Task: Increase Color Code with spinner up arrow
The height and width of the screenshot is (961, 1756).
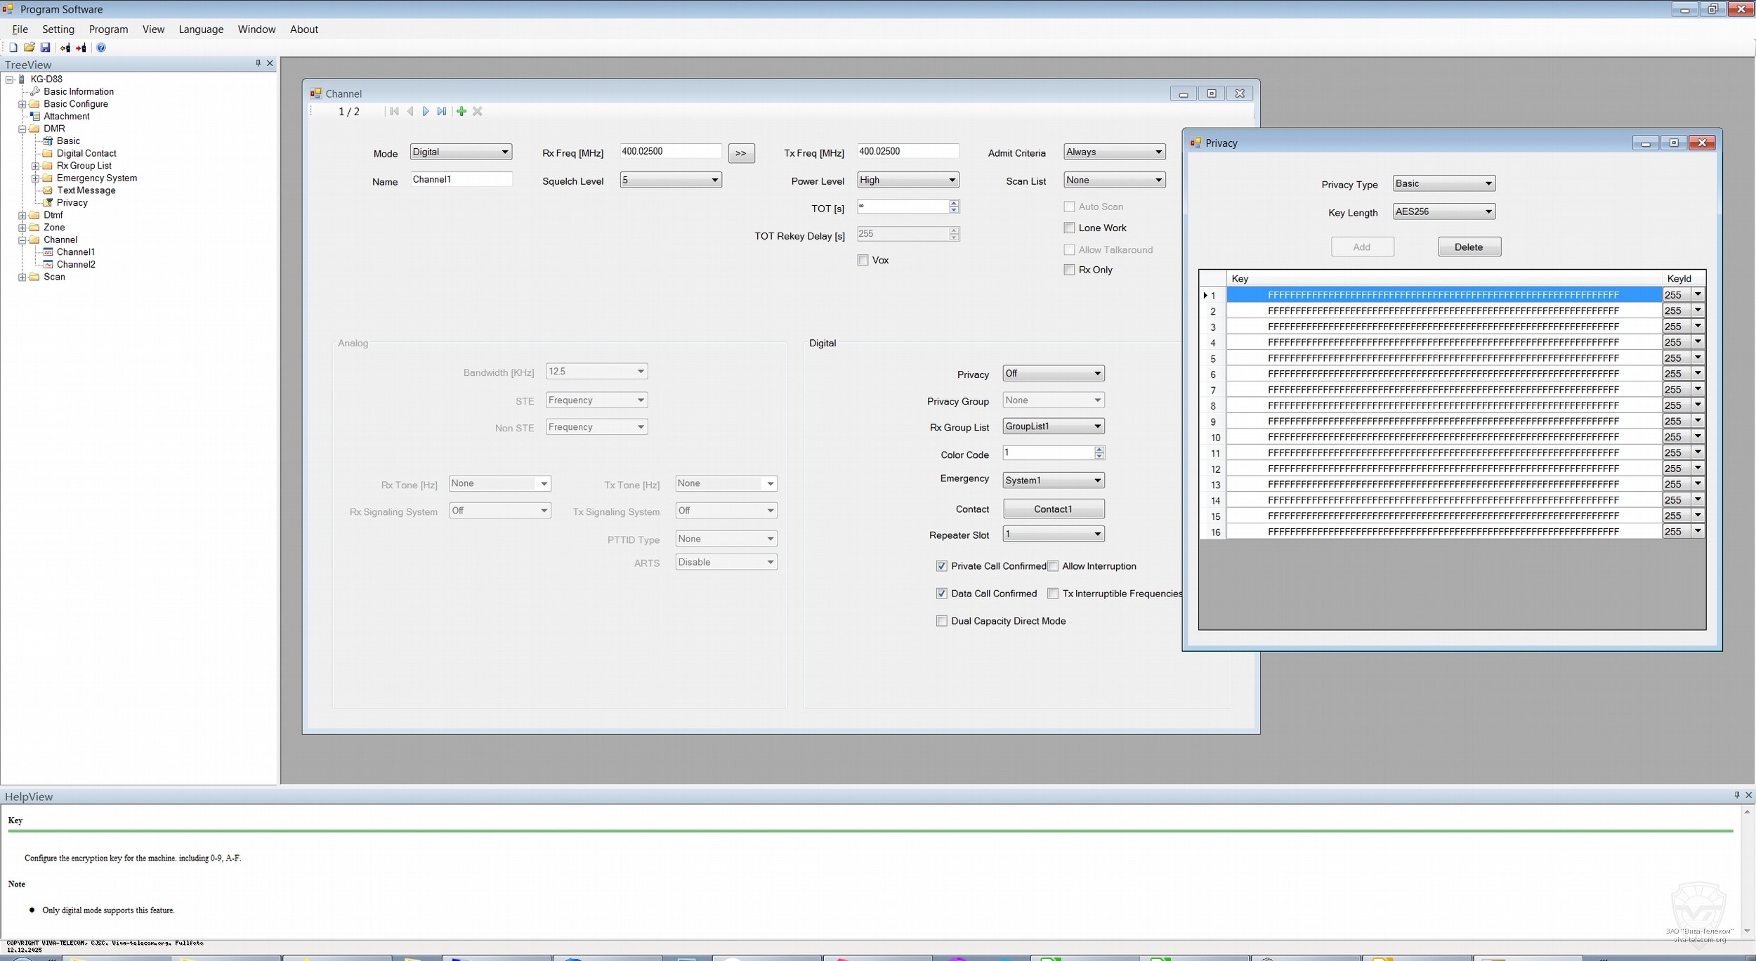Action: [x=1099, y=450]
